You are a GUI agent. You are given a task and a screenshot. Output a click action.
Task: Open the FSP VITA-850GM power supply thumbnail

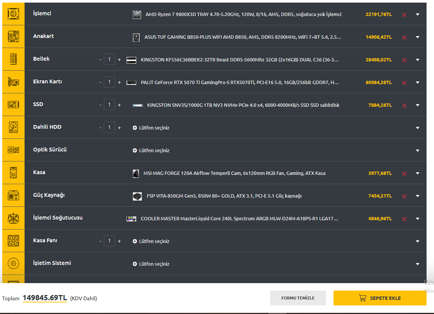pyautogui.click(x=137, y=196)
